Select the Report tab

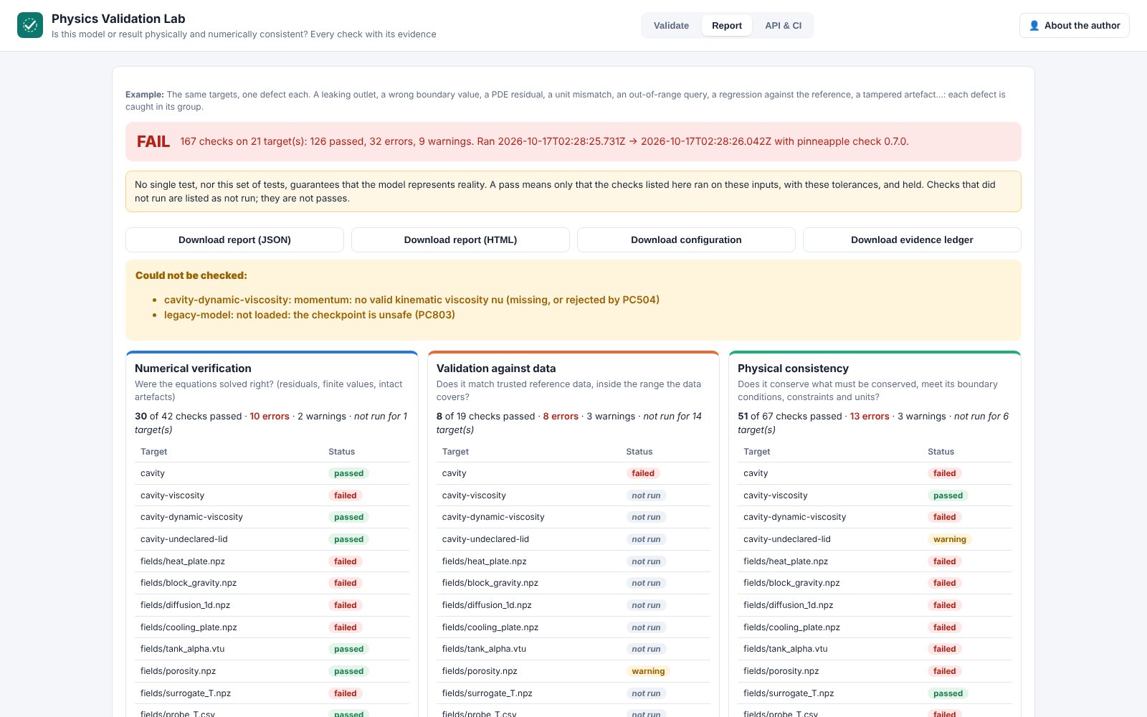coord(727,25)
